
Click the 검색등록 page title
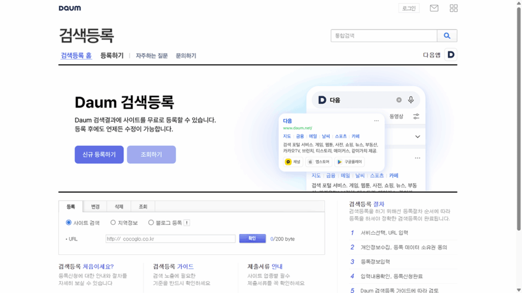click(86, 35)
